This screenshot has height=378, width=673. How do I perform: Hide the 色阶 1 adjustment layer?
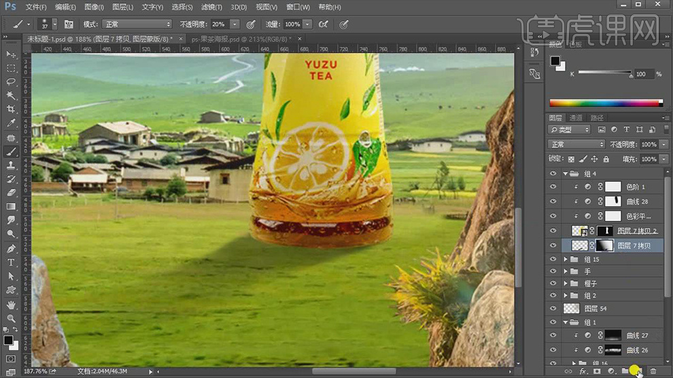pyautogui.click(x=553, y=187)
